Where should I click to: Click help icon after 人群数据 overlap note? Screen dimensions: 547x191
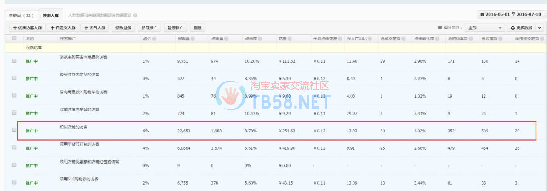click(x=135, y=16)
